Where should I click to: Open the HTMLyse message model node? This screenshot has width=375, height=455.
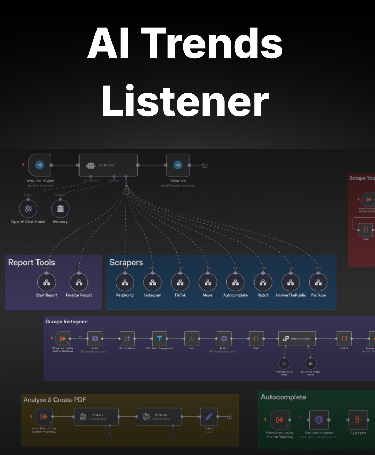click(160, 416)
